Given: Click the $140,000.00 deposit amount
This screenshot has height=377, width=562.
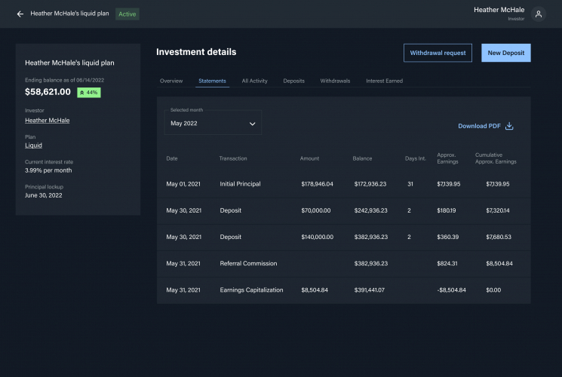Looking at the screenshot, I should pyautogui.click(x=317, y=237).
